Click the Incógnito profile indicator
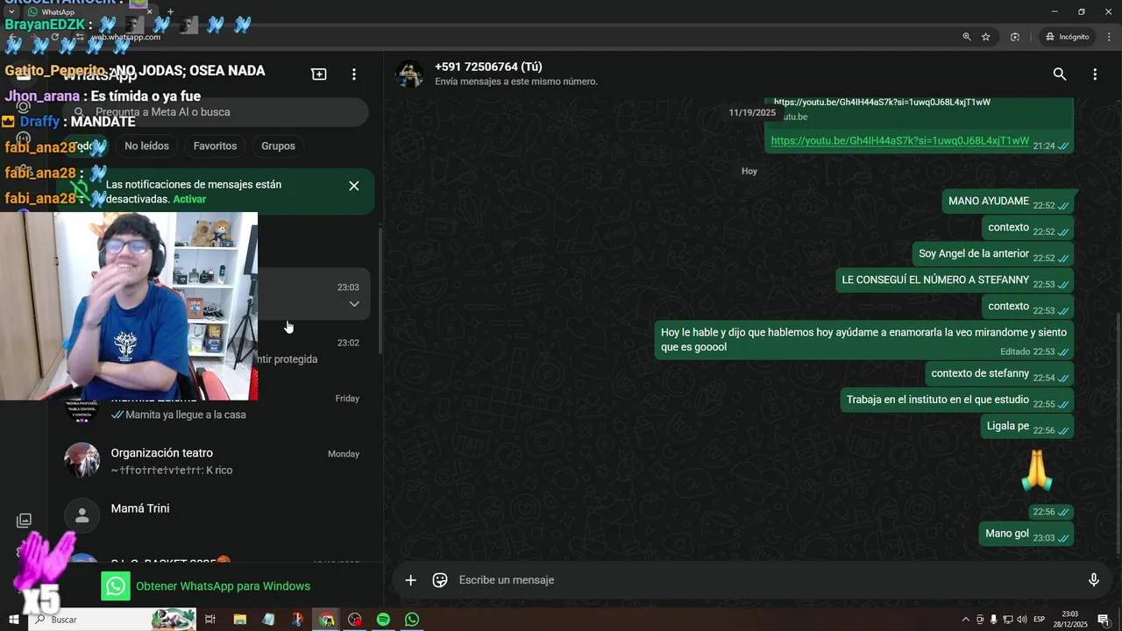 point(1067,37)
